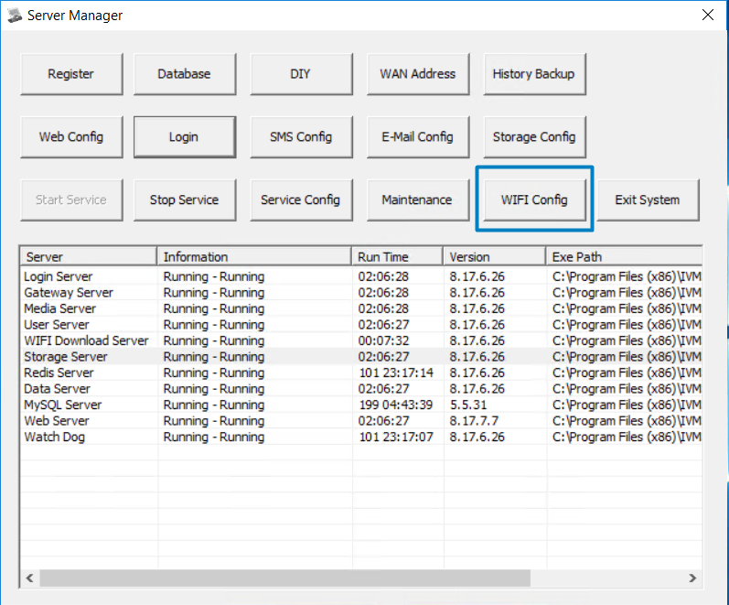The width and height of the screenshot is (729, 605).
Task: Select the WIFI Download Server row
Action: coord(86,340)
